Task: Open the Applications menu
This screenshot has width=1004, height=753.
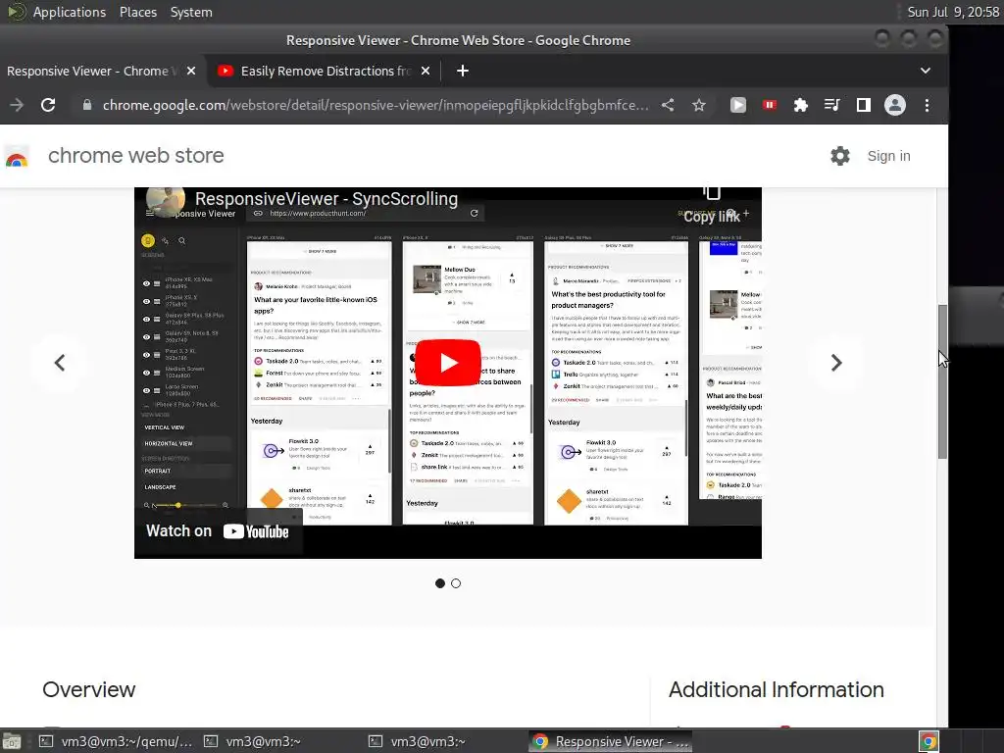Action: 70,12
